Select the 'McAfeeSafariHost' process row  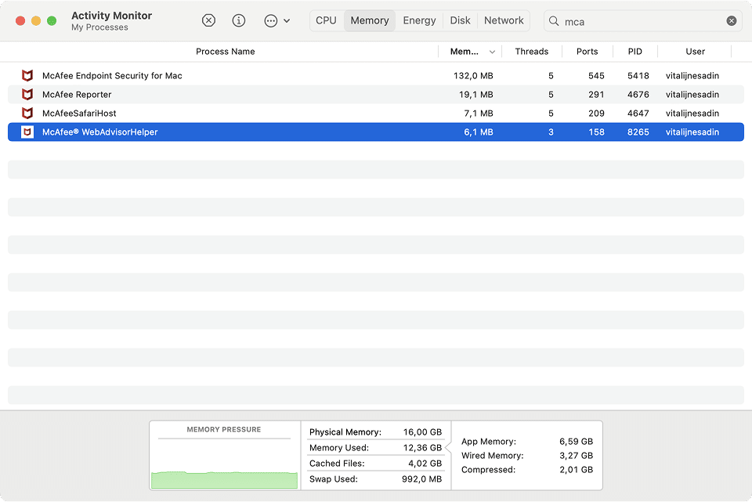(376, 113)
